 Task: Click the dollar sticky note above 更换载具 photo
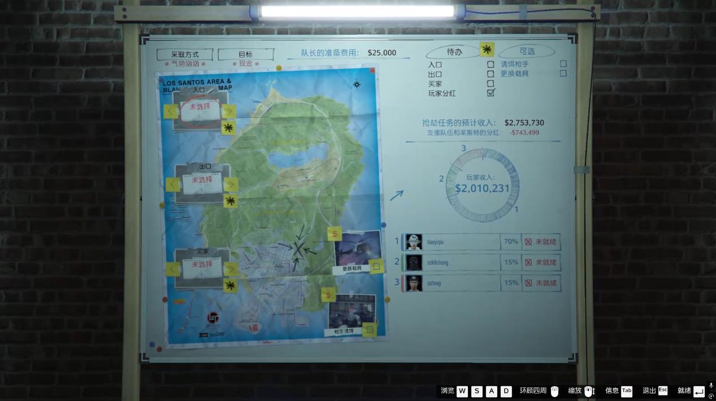tap(335, 234)
